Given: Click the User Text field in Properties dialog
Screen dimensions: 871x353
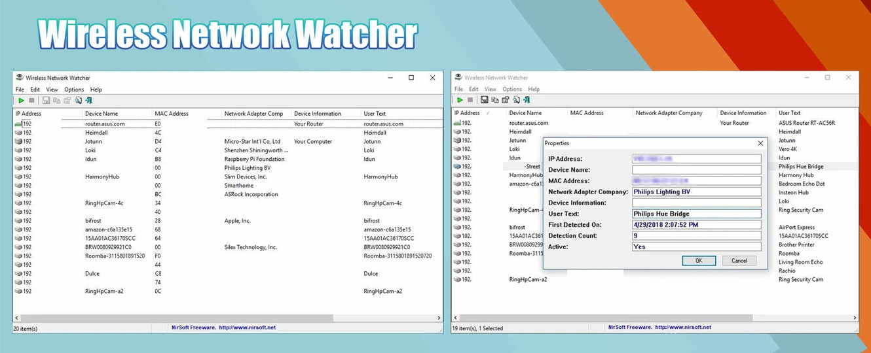Looking at the screenshot, I should pyautogui.click(x=696, y=214).
